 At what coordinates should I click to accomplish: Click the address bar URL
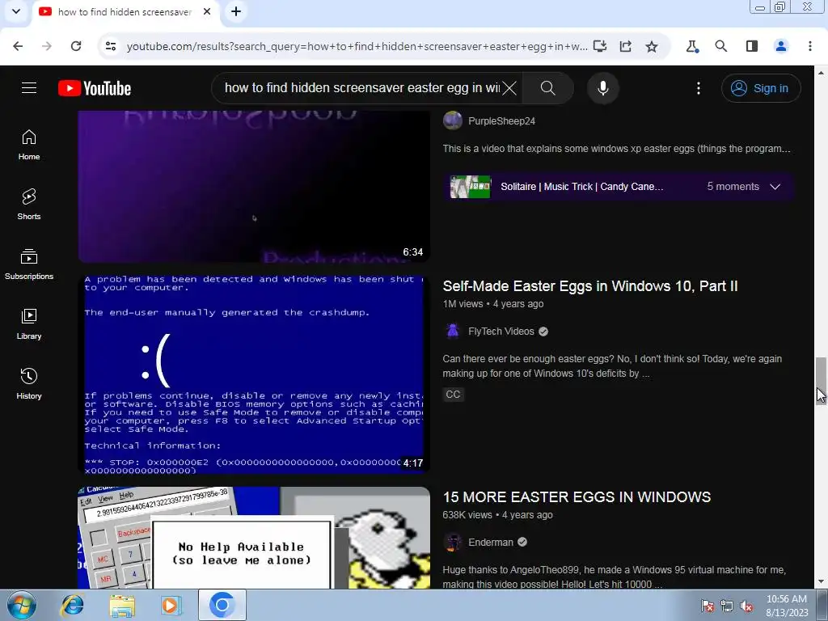click(x=357, y=46)
